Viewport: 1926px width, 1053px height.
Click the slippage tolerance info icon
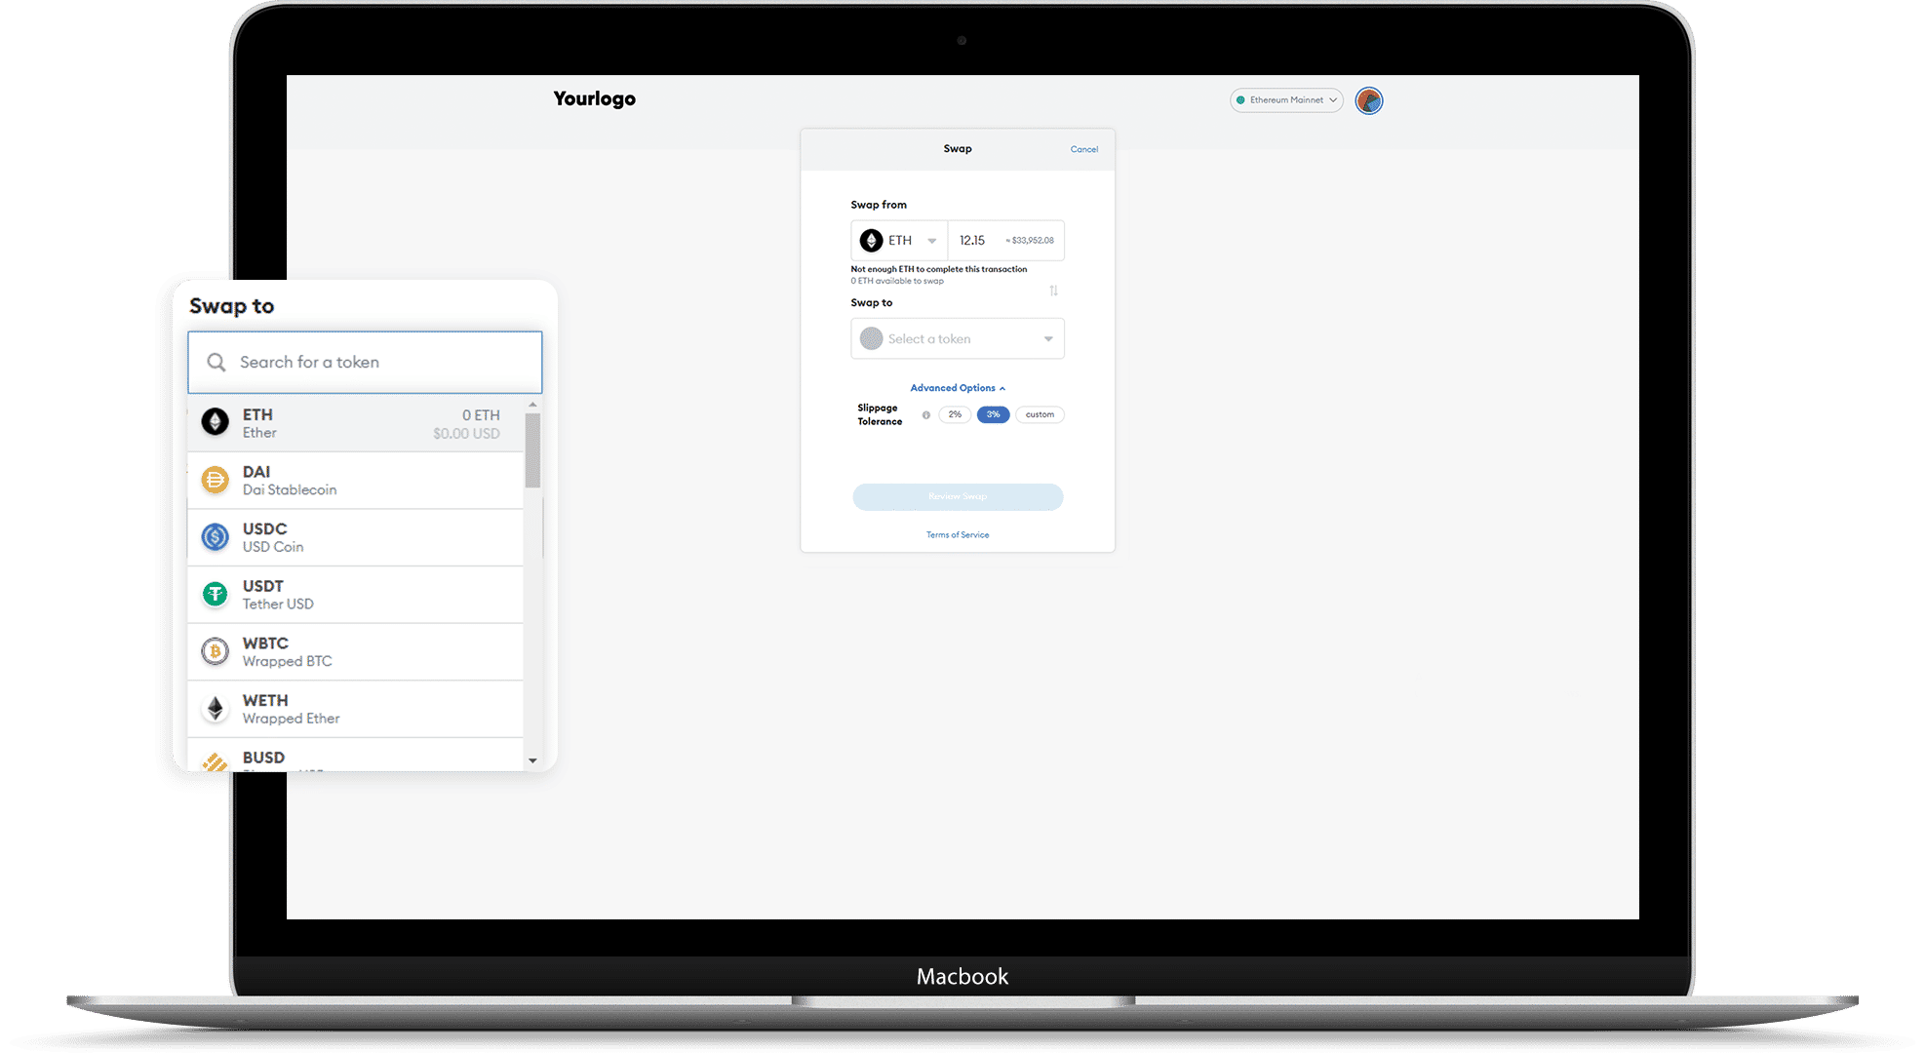coord(925,414)
